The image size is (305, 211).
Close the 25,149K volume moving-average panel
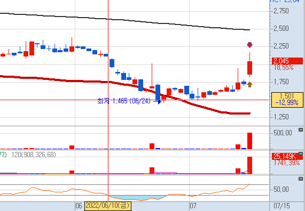coord(301,154)
